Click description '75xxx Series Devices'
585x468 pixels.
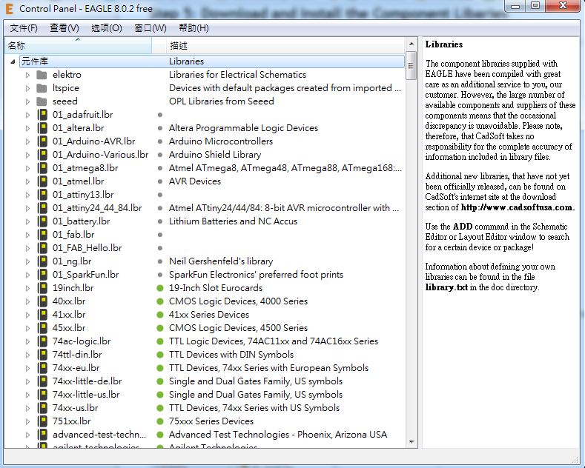click(x=211, y=421)
